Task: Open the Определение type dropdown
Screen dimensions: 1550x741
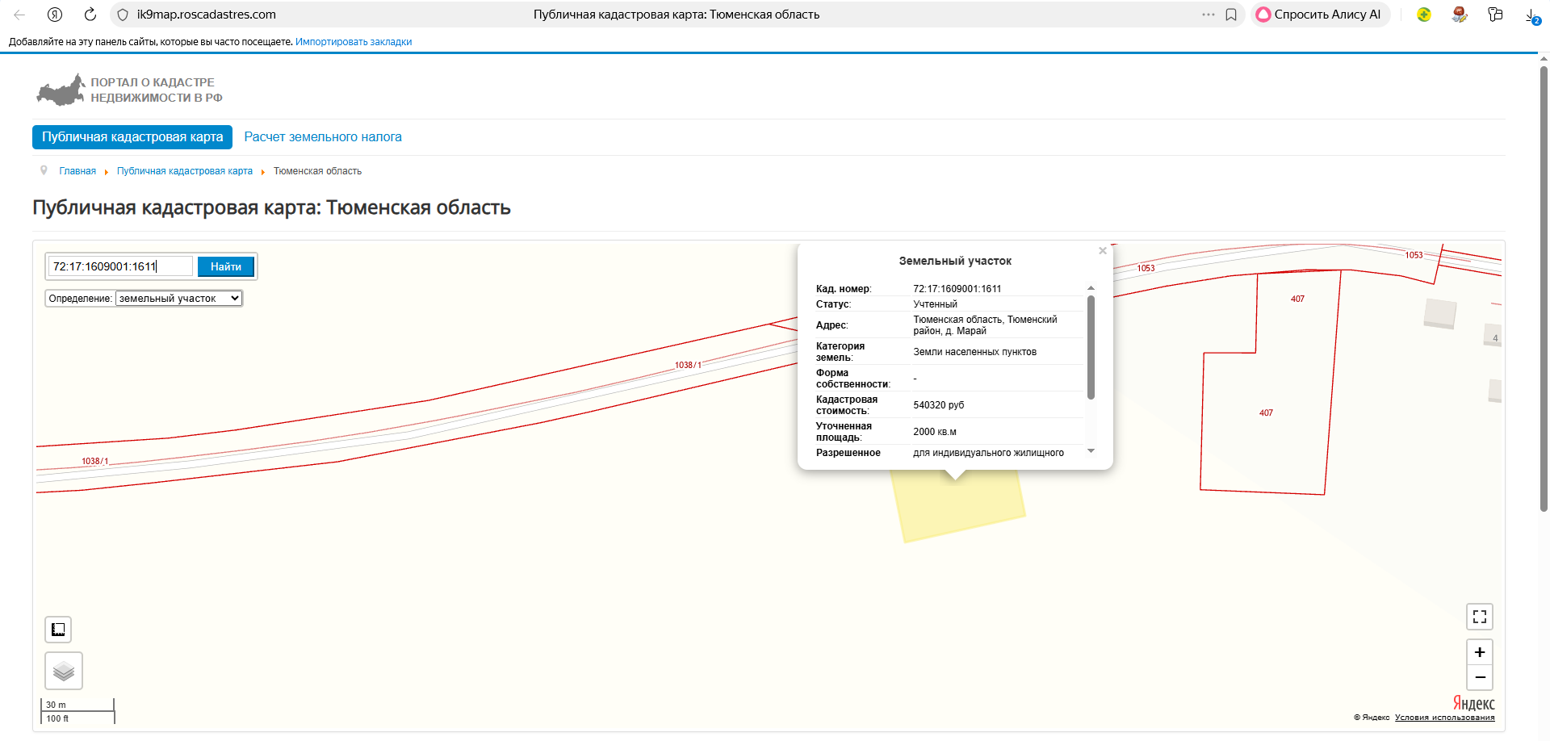Action: pyautogui.click(x=178, y=299)
